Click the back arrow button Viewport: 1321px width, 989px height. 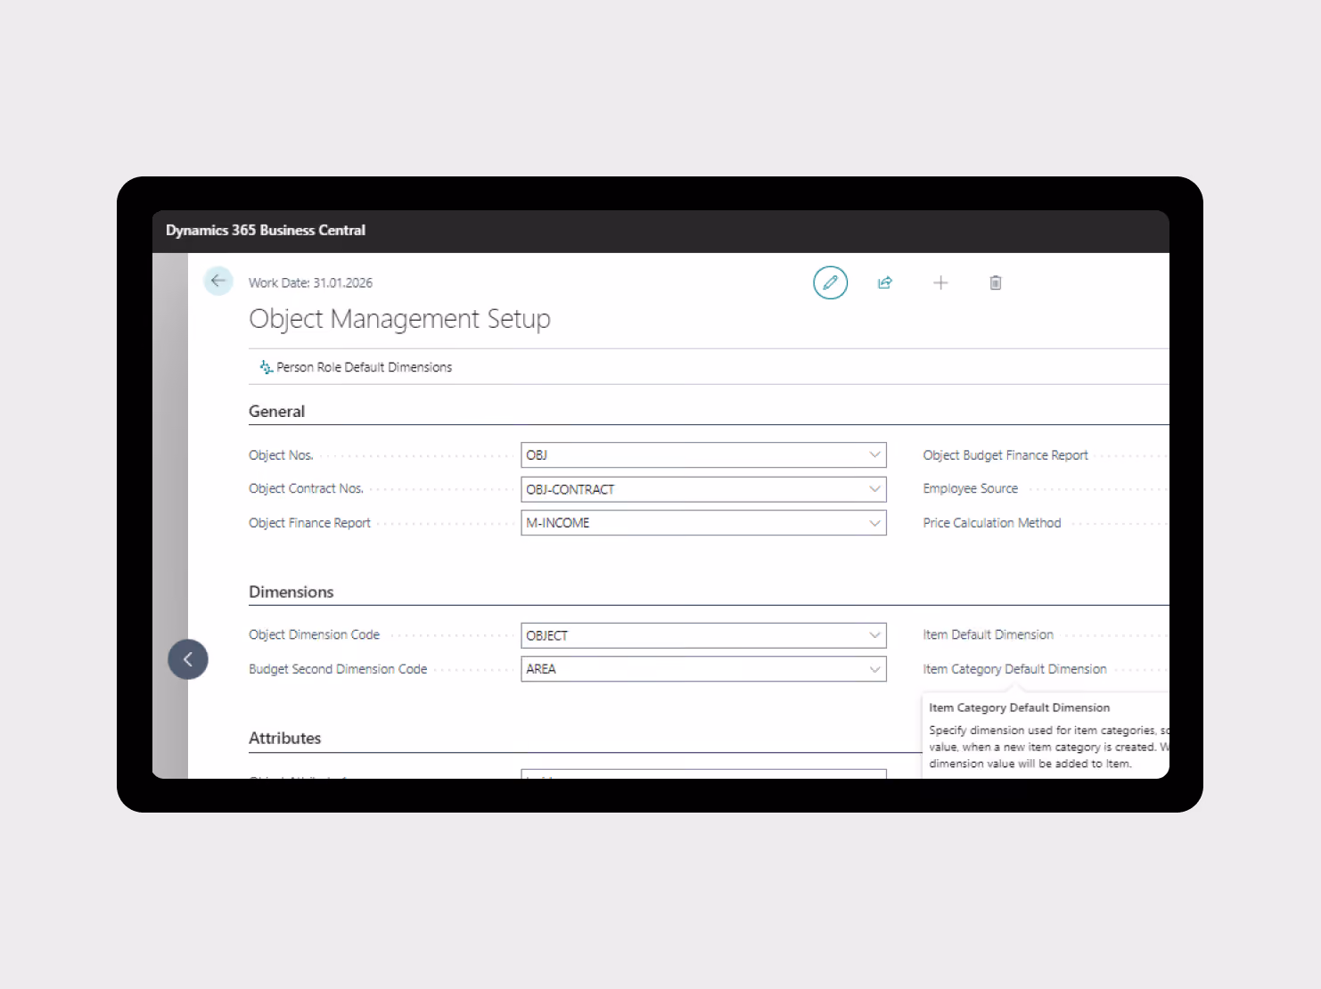click(x=218, y=281)
